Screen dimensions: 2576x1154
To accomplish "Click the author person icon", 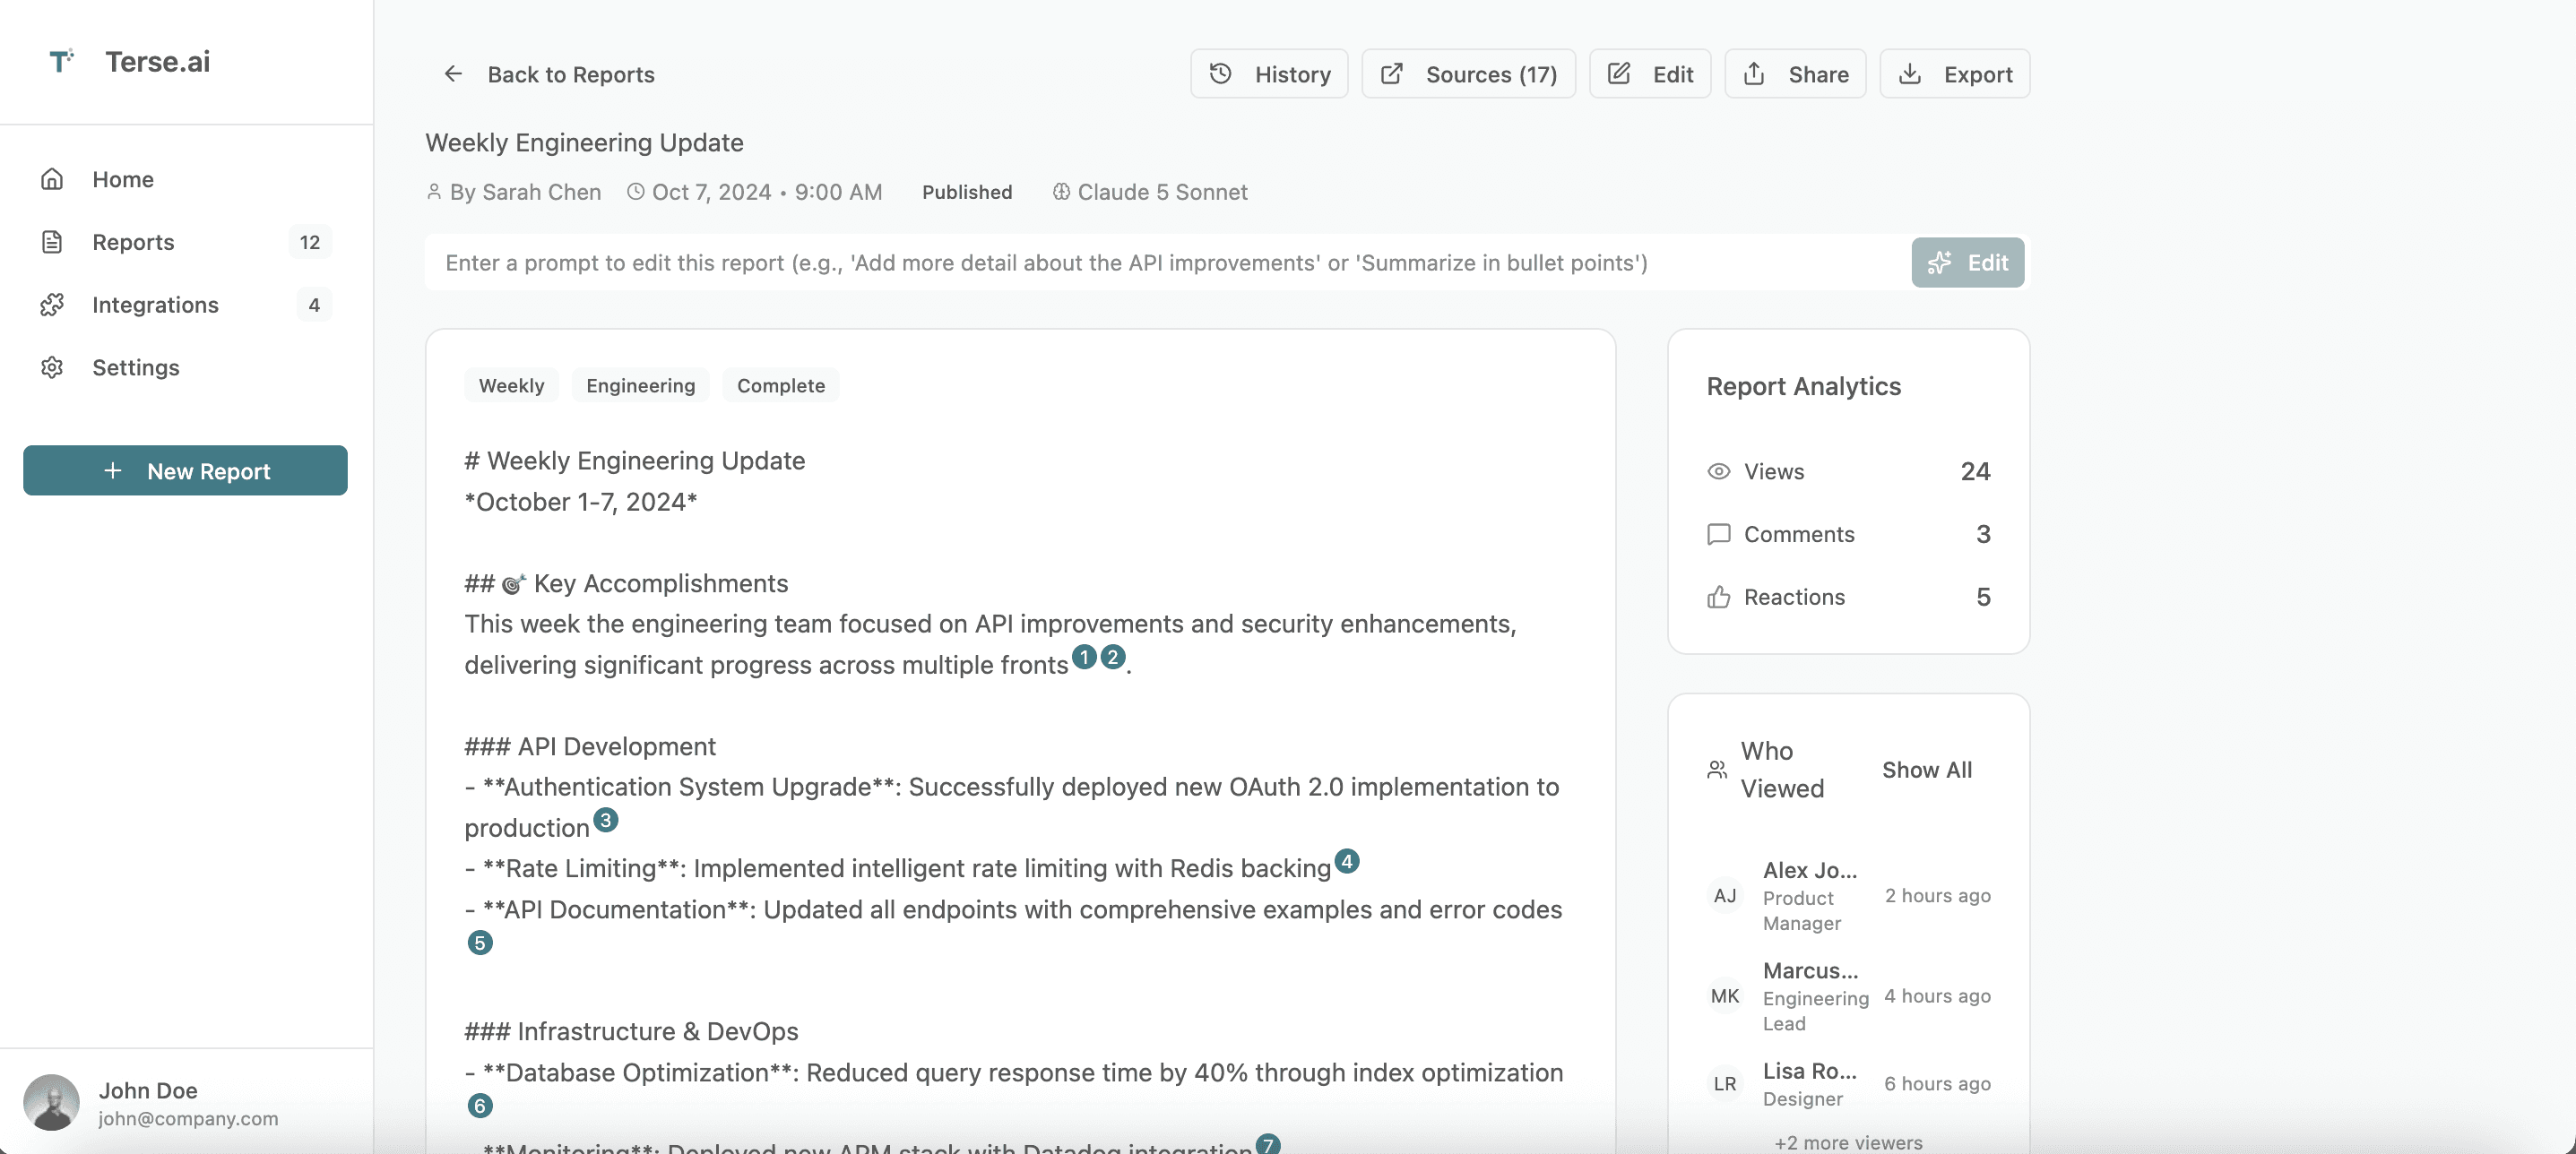I will 434,192.
